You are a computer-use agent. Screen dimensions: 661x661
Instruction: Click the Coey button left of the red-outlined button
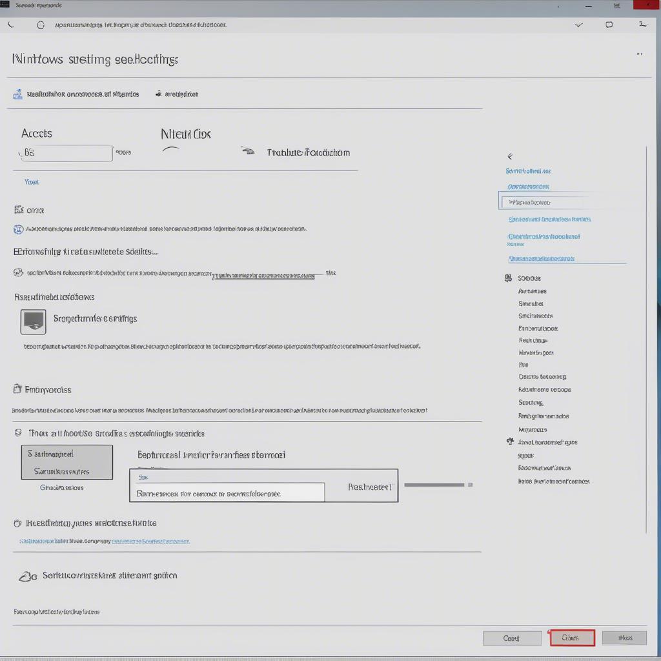pyautogui.click(x=512, y=638)
